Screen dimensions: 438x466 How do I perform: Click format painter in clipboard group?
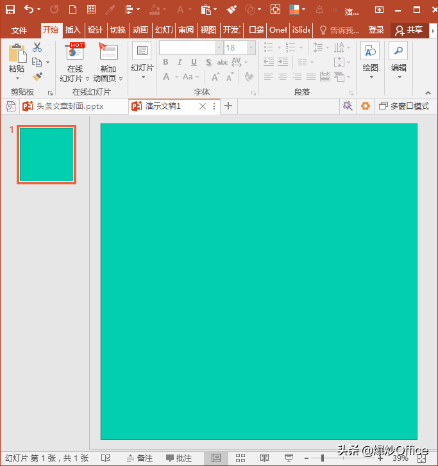[37, 77]
